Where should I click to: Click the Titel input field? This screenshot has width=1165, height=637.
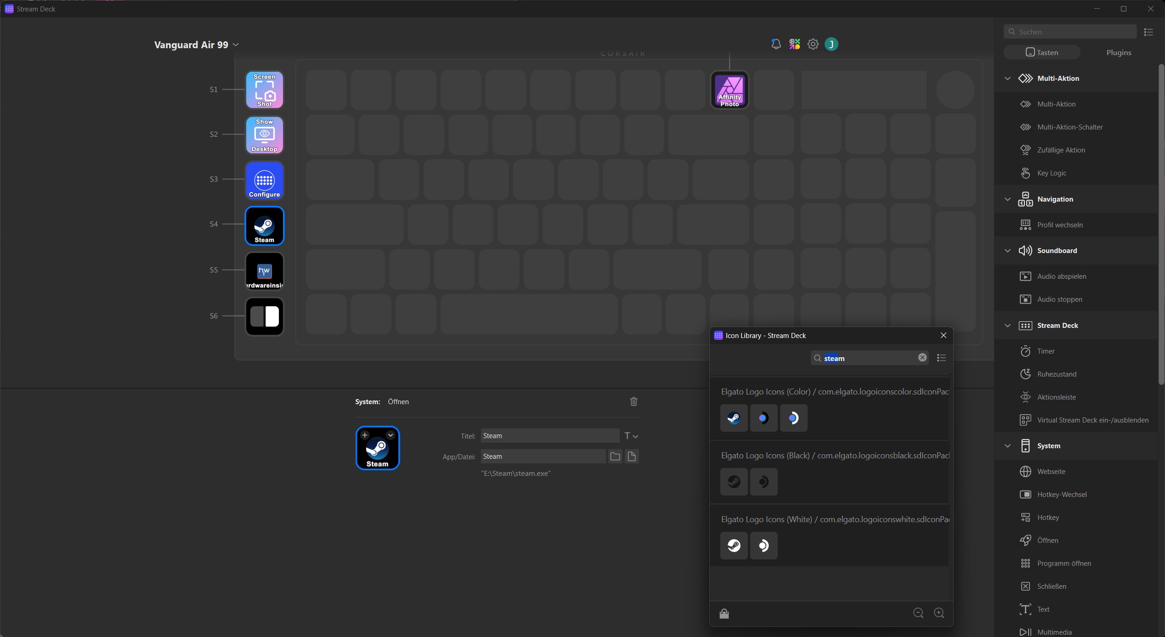point(549,436)
